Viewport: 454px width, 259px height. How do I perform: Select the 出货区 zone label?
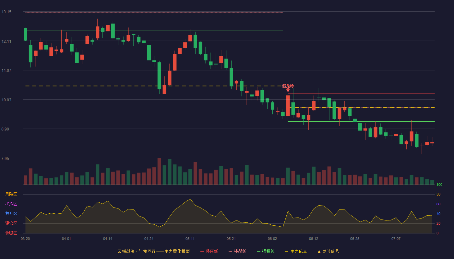click(11, 204)
